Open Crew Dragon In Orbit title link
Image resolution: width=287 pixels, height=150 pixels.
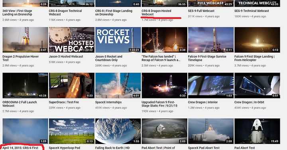249,102
